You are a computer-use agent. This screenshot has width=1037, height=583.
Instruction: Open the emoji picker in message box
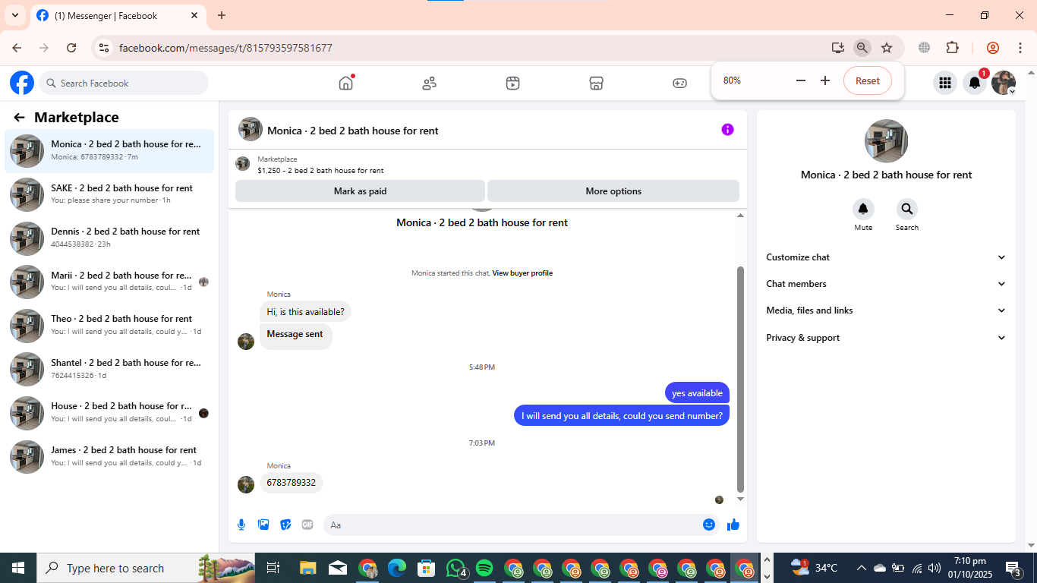click(x=709, y=525)
